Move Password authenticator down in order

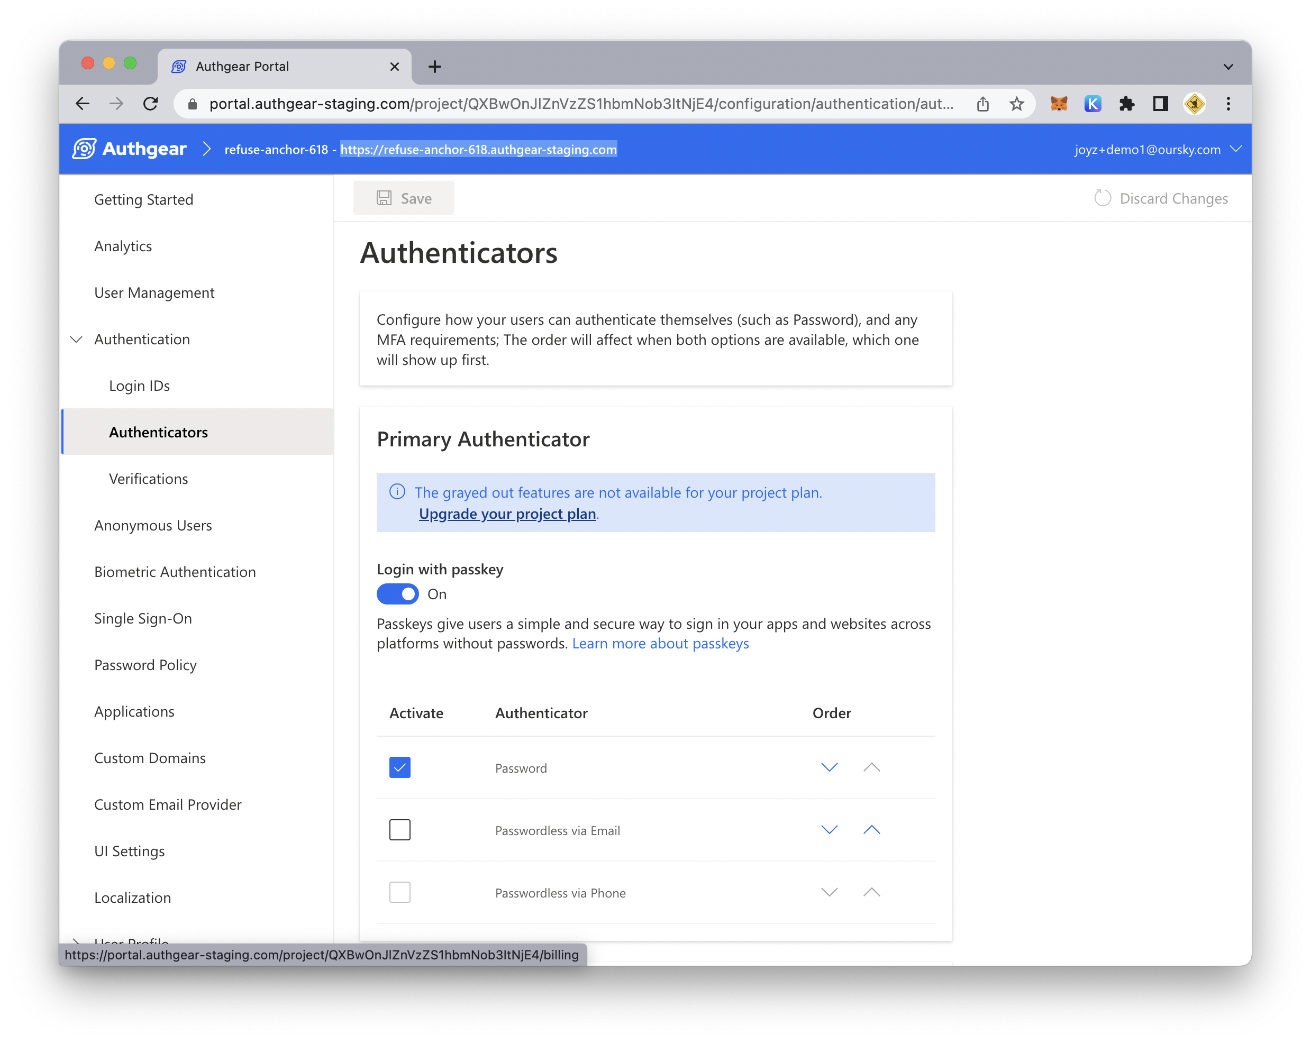(x=830, y=767)
